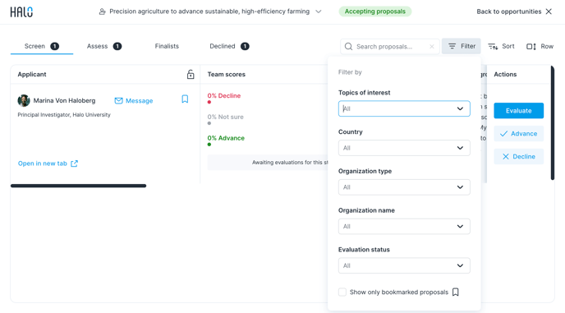Screen dimensions: 565x313
Task: Expand the Country filter dropdown
Action: coord(404,148)
